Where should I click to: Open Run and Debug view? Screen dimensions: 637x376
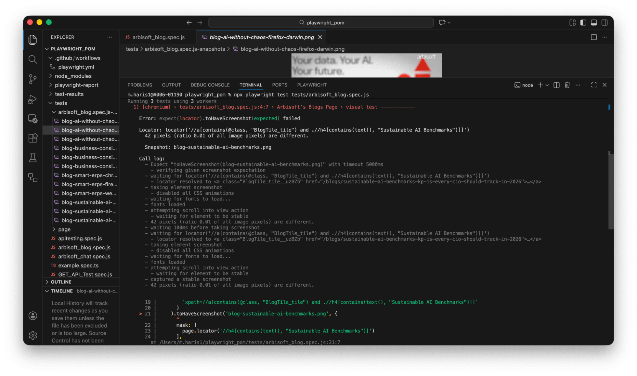pyautogui.click(x=33, y=99)
